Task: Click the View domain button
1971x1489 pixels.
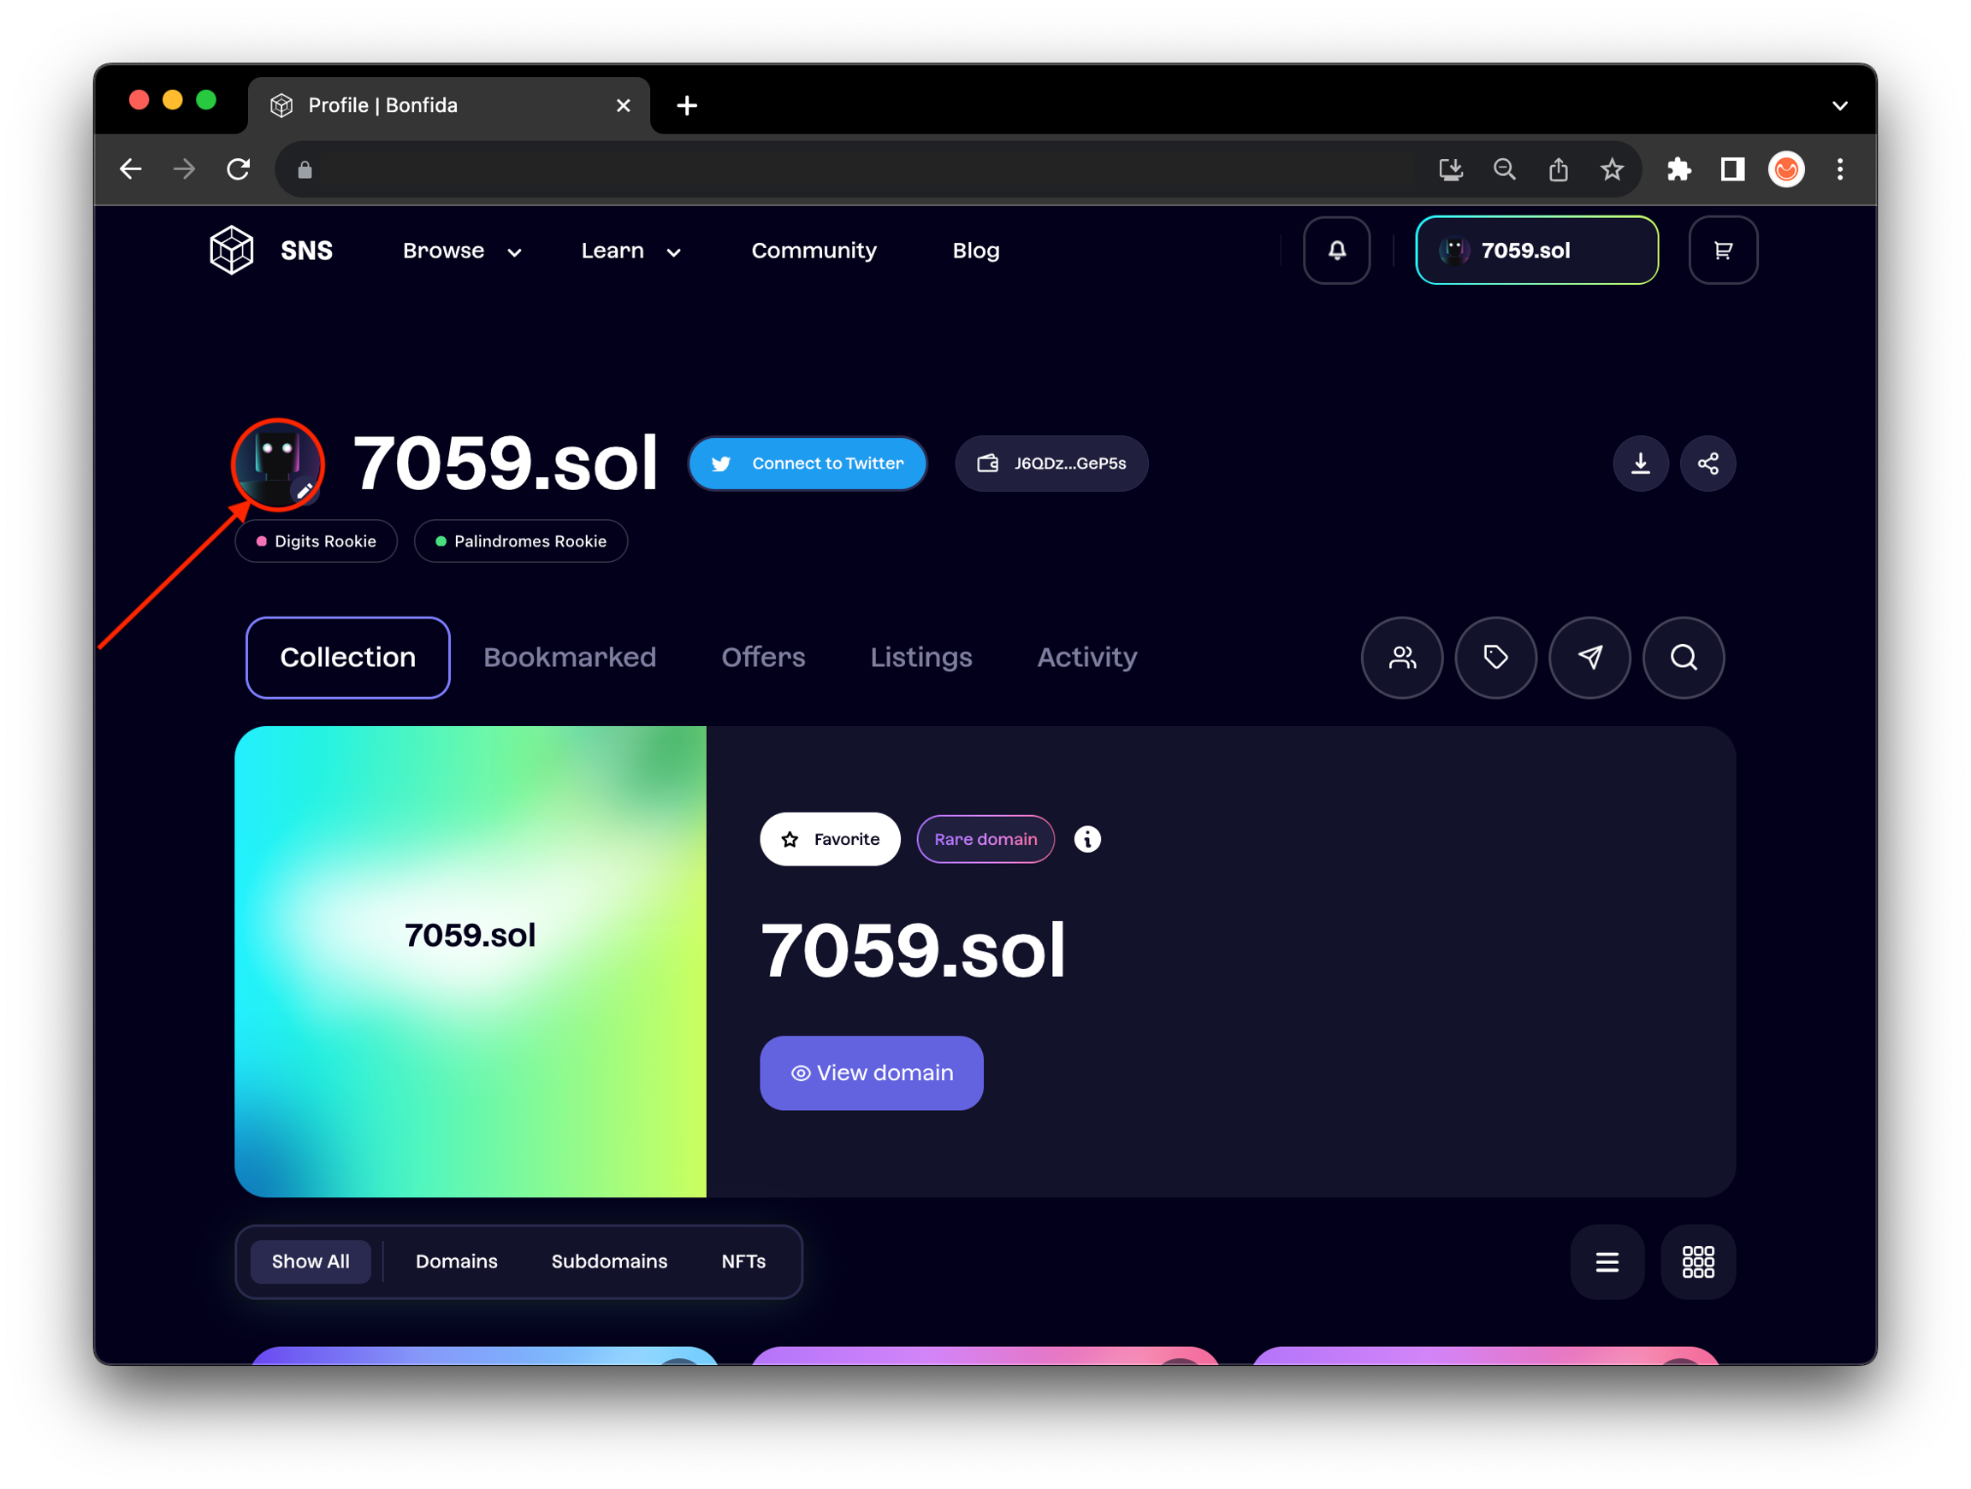Action: (871, 1072)
